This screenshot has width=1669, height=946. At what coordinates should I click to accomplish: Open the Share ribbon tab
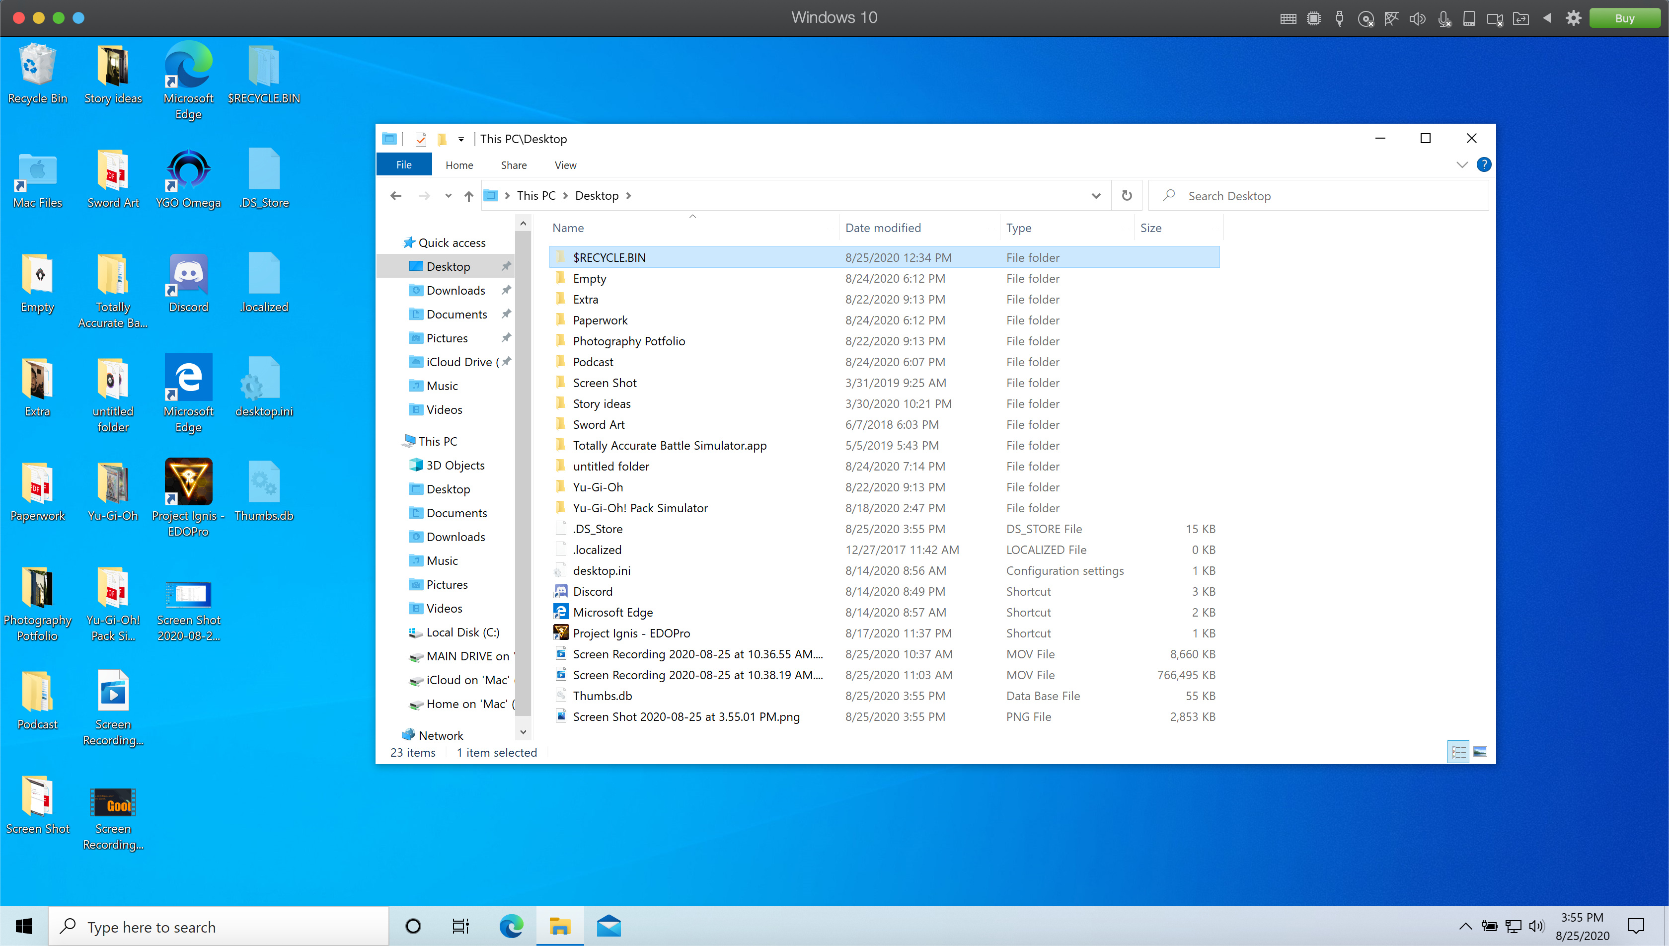(x=513, y=165)
